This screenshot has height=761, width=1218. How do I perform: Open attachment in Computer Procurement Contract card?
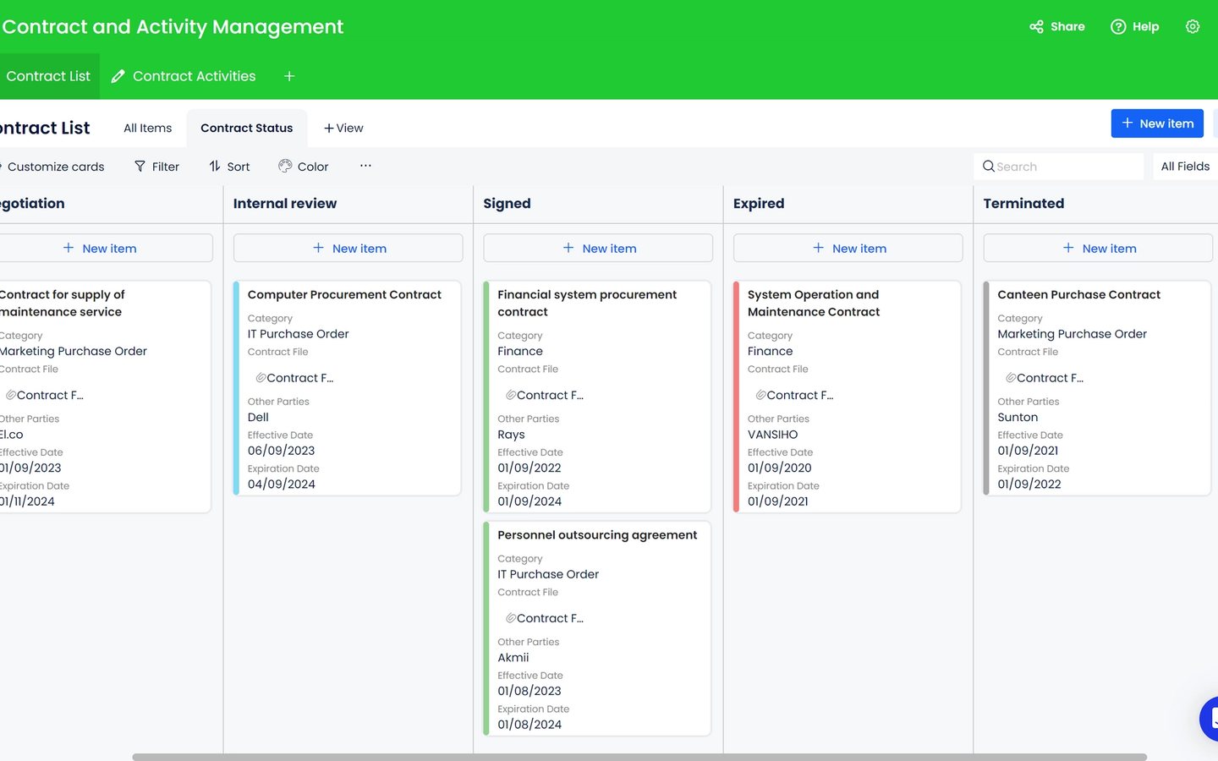click(294, 378)
